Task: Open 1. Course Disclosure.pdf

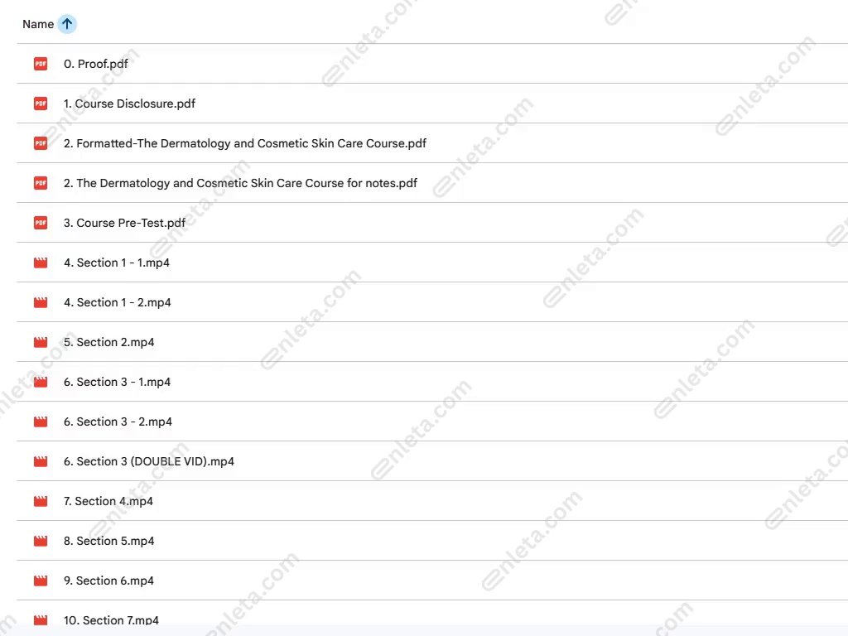Action: click(x=129, y=104)
